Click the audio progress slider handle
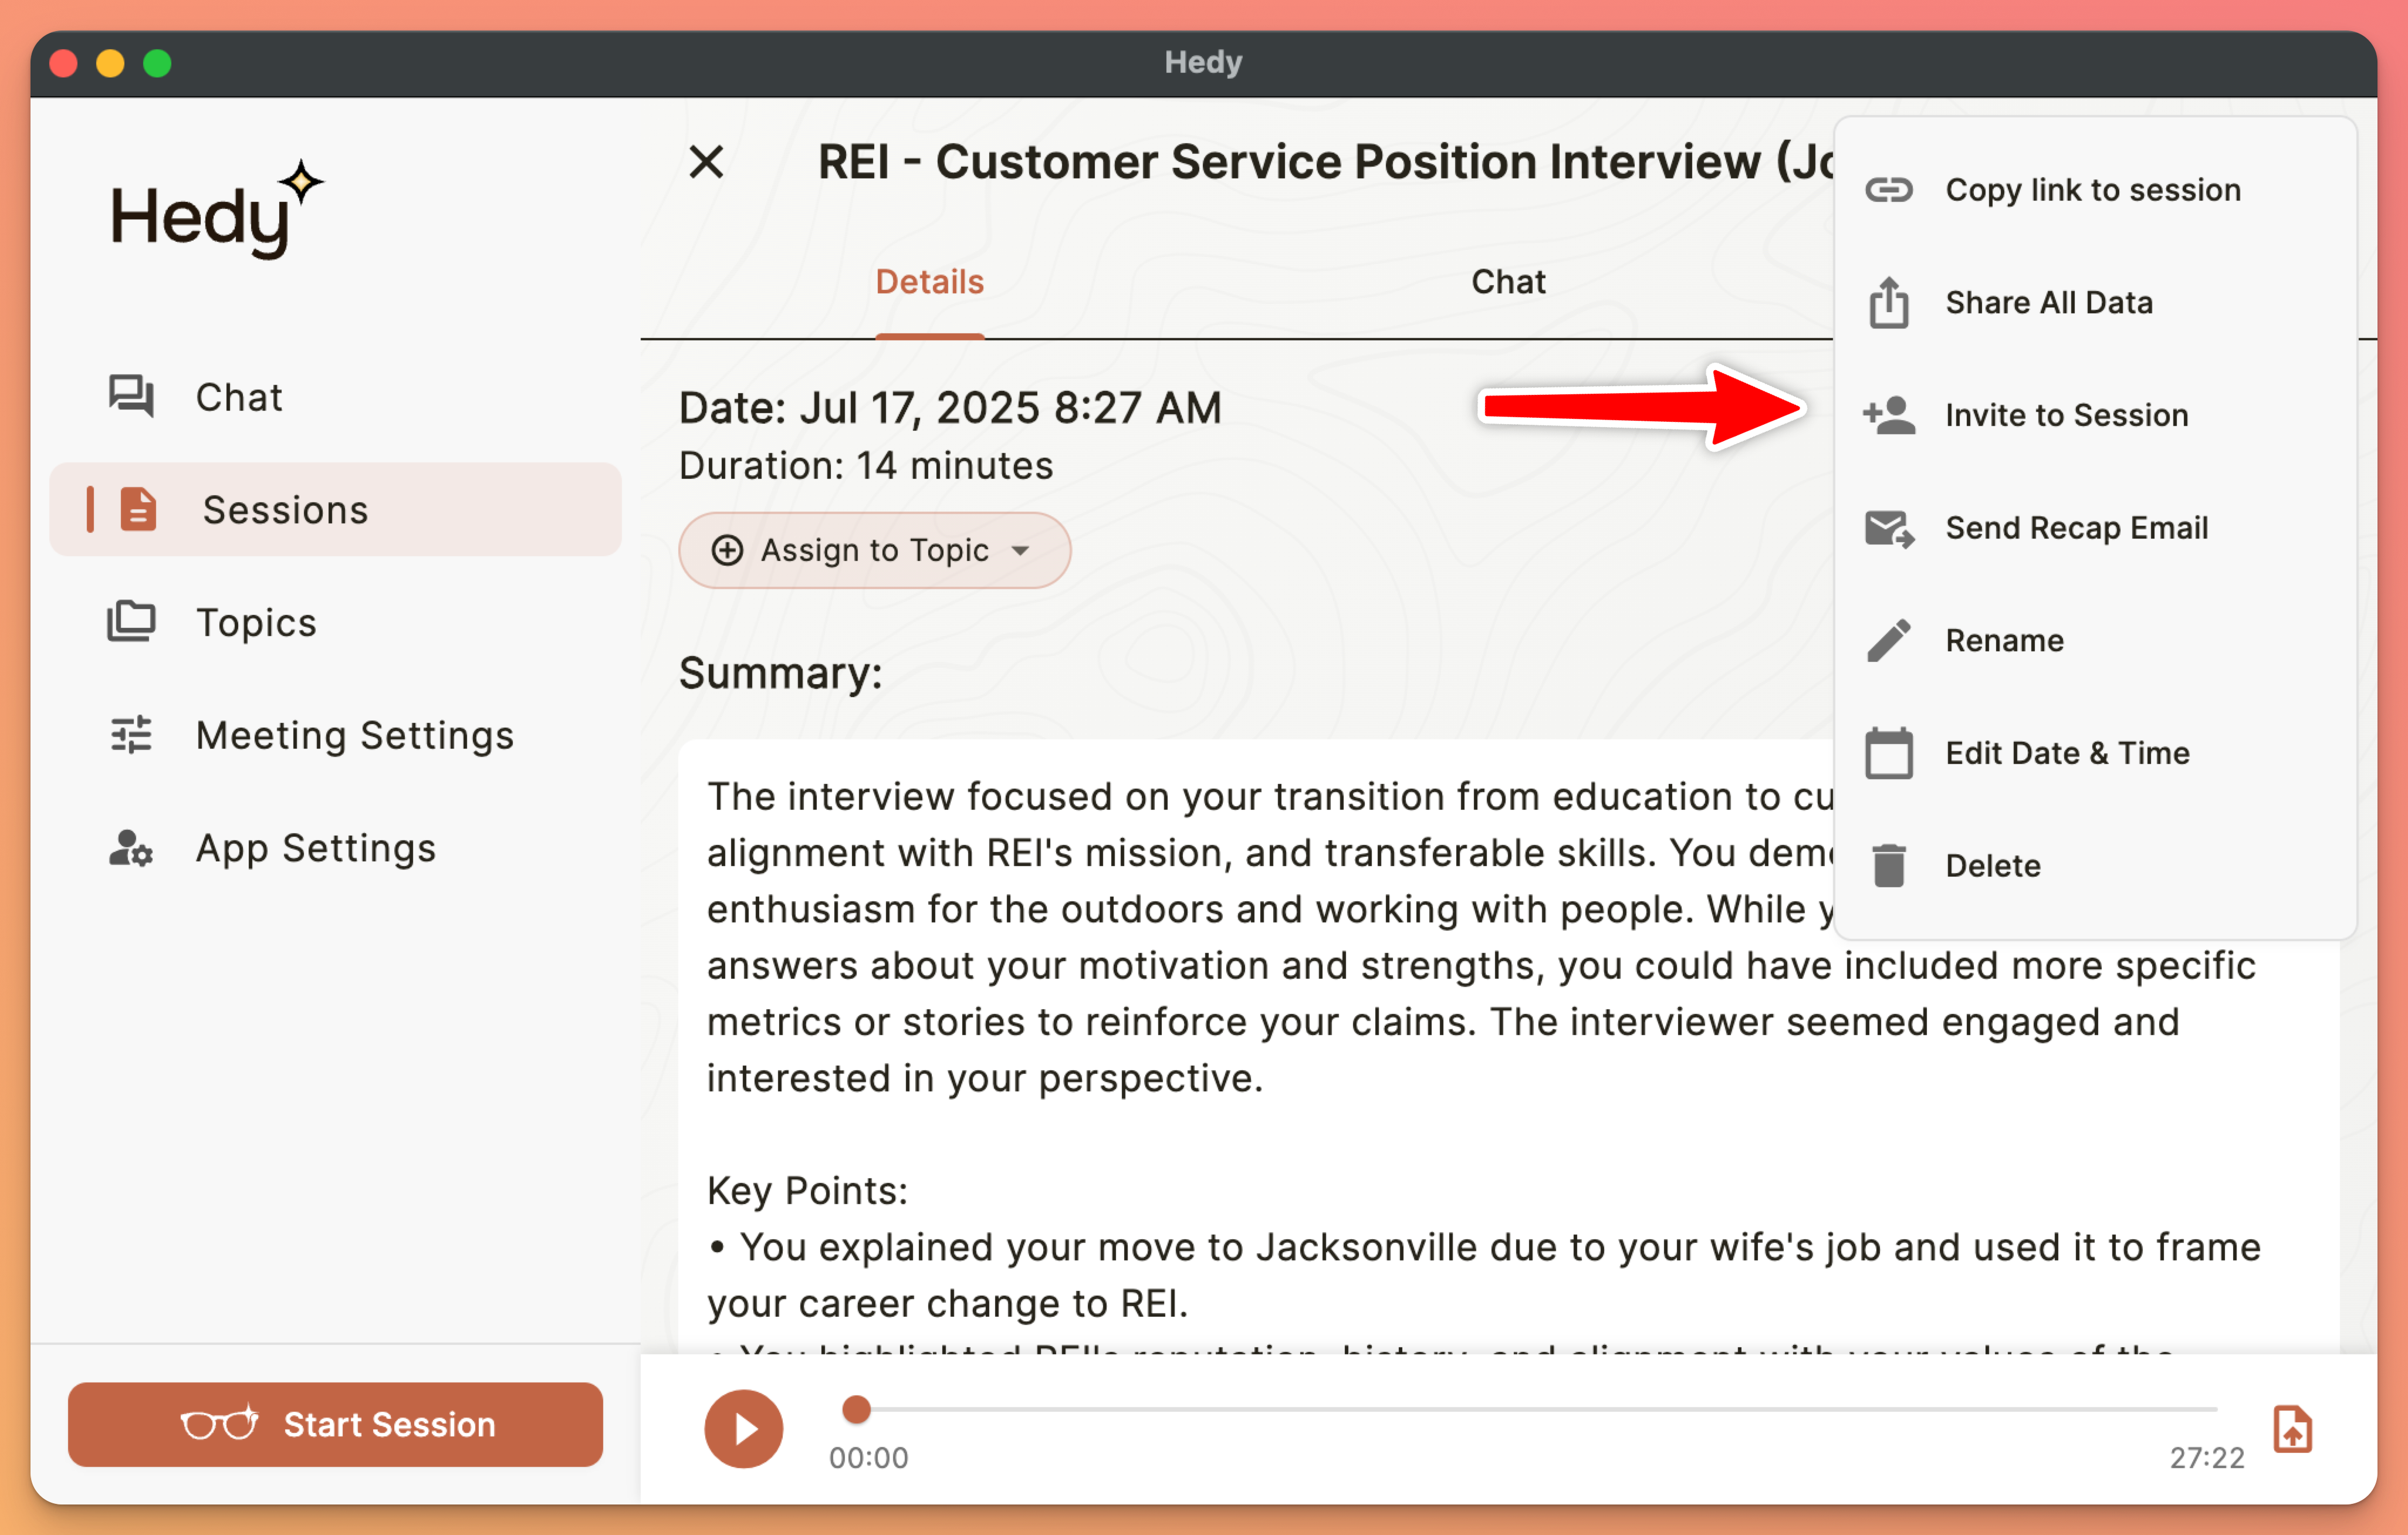2408x1535 pixels. click(856, 1409)
